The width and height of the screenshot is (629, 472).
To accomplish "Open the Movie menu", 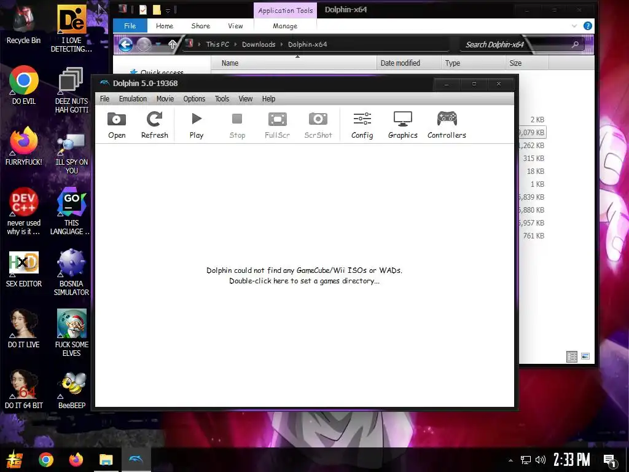I will click(x=165, y=99).
